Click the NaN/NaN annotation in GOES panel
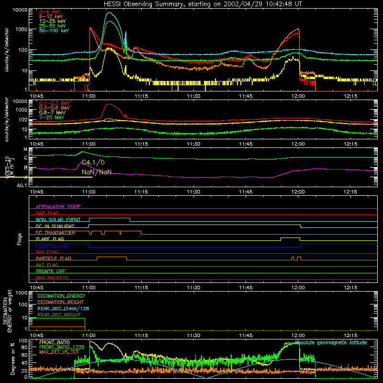The image size is (383, 383). click(97, 172)
